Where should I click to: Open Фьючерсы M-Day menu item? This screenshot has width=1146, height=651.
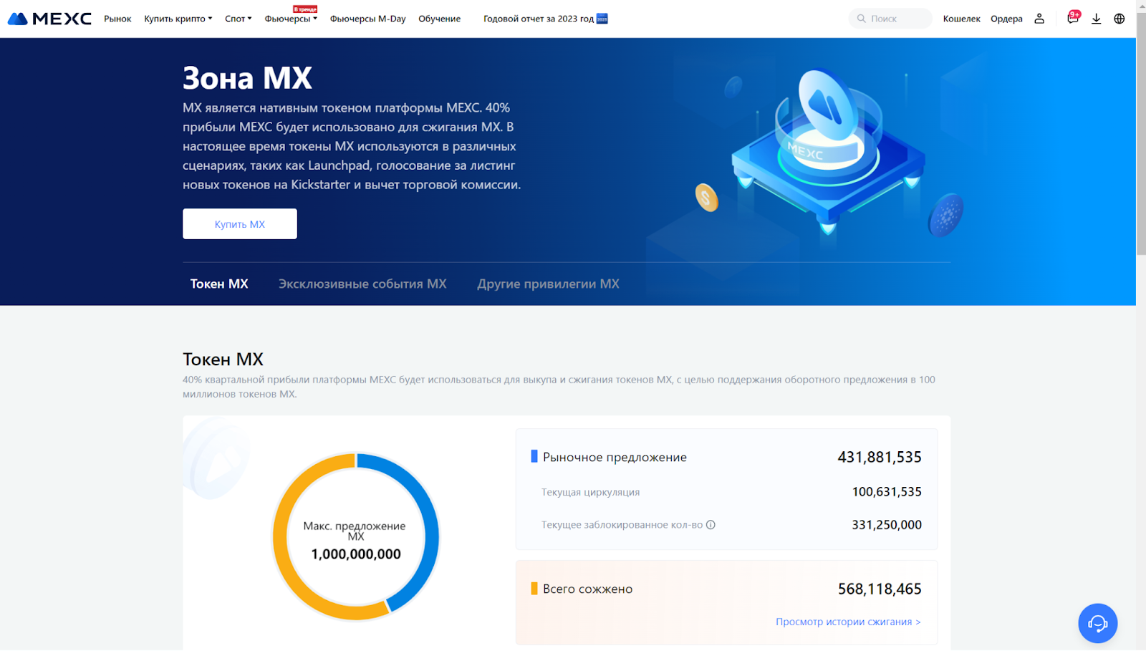[x=367, y=19]
